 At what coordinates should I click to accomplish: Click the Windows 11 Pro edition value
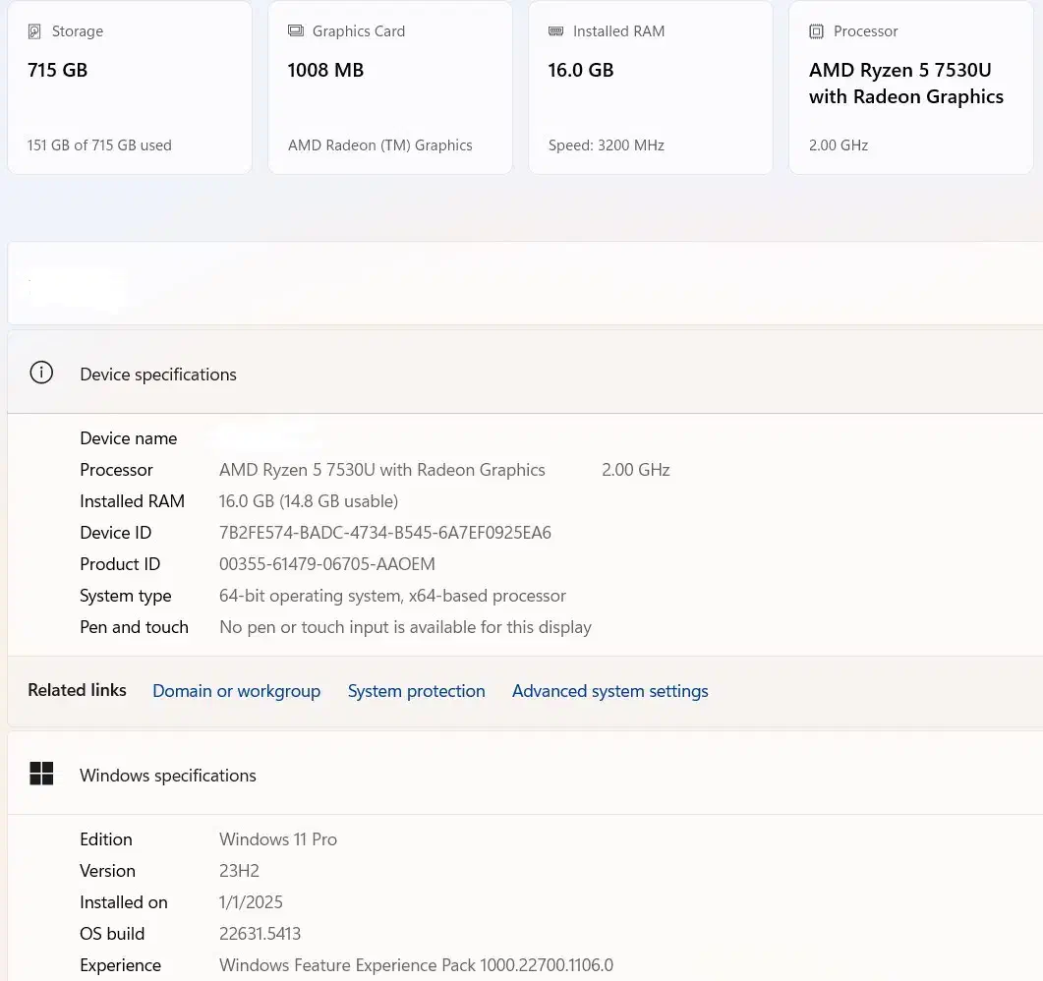pos(277,839)
